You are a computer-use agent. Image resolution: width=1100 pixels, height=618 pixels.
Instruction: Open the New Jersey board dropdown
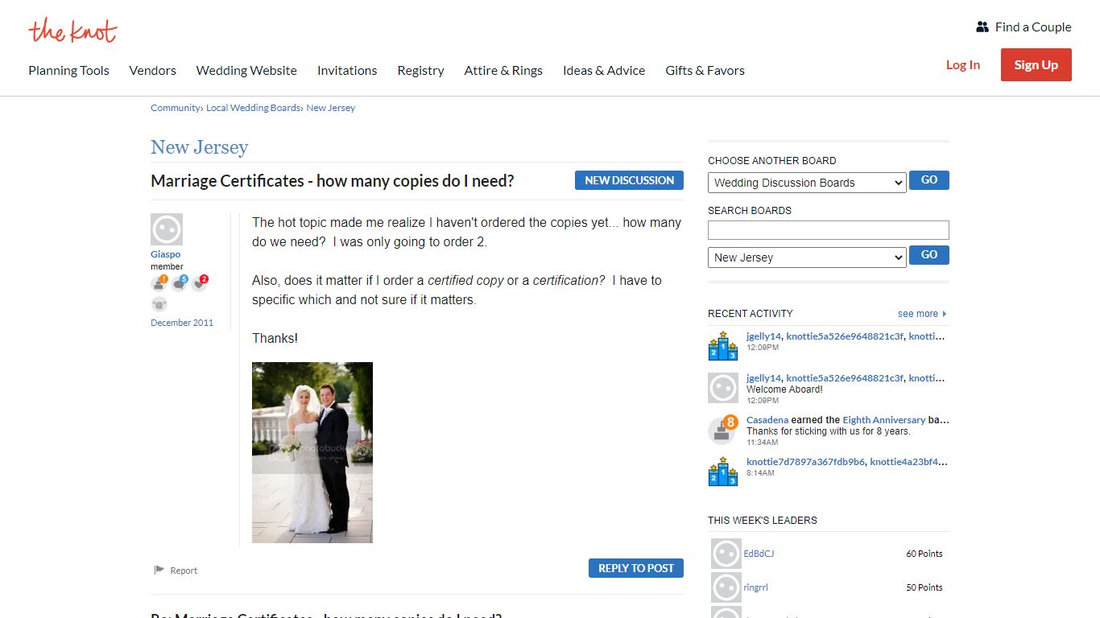[807, 257]
